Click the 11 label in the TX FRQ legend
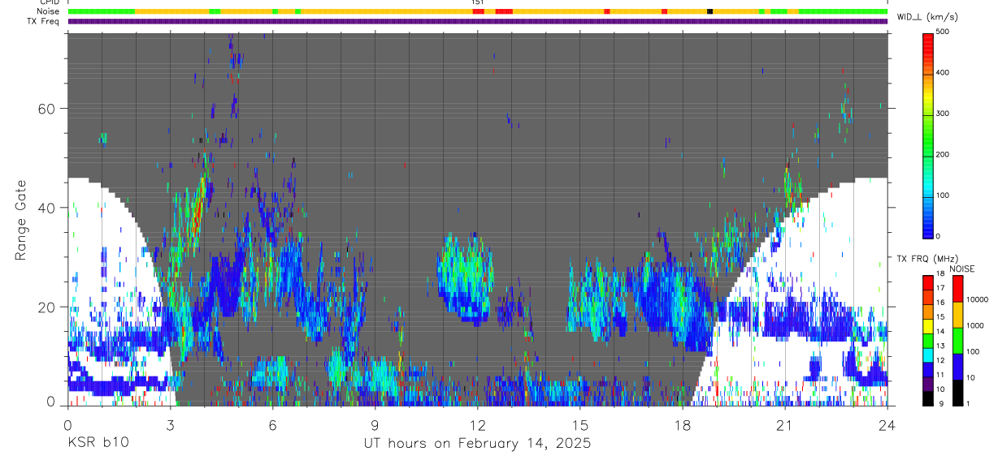Viewport: 998px width, 460px height. click(941, 375)
